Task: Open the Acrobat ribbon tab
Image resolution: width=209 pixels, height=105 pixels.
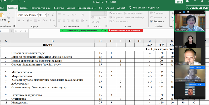Action: coord(121,8)
